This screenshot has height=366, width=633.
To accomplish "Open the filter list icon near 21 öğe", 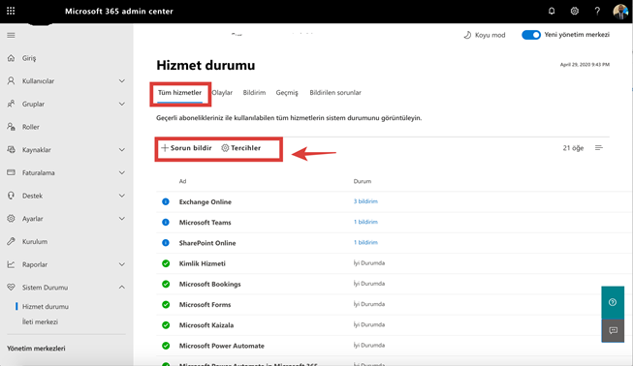I will (599, 148).
